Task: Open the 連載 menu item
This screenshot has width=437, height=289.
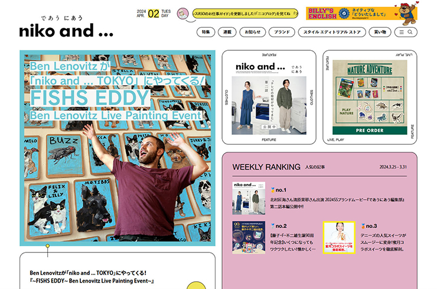Action: (227, 32)
